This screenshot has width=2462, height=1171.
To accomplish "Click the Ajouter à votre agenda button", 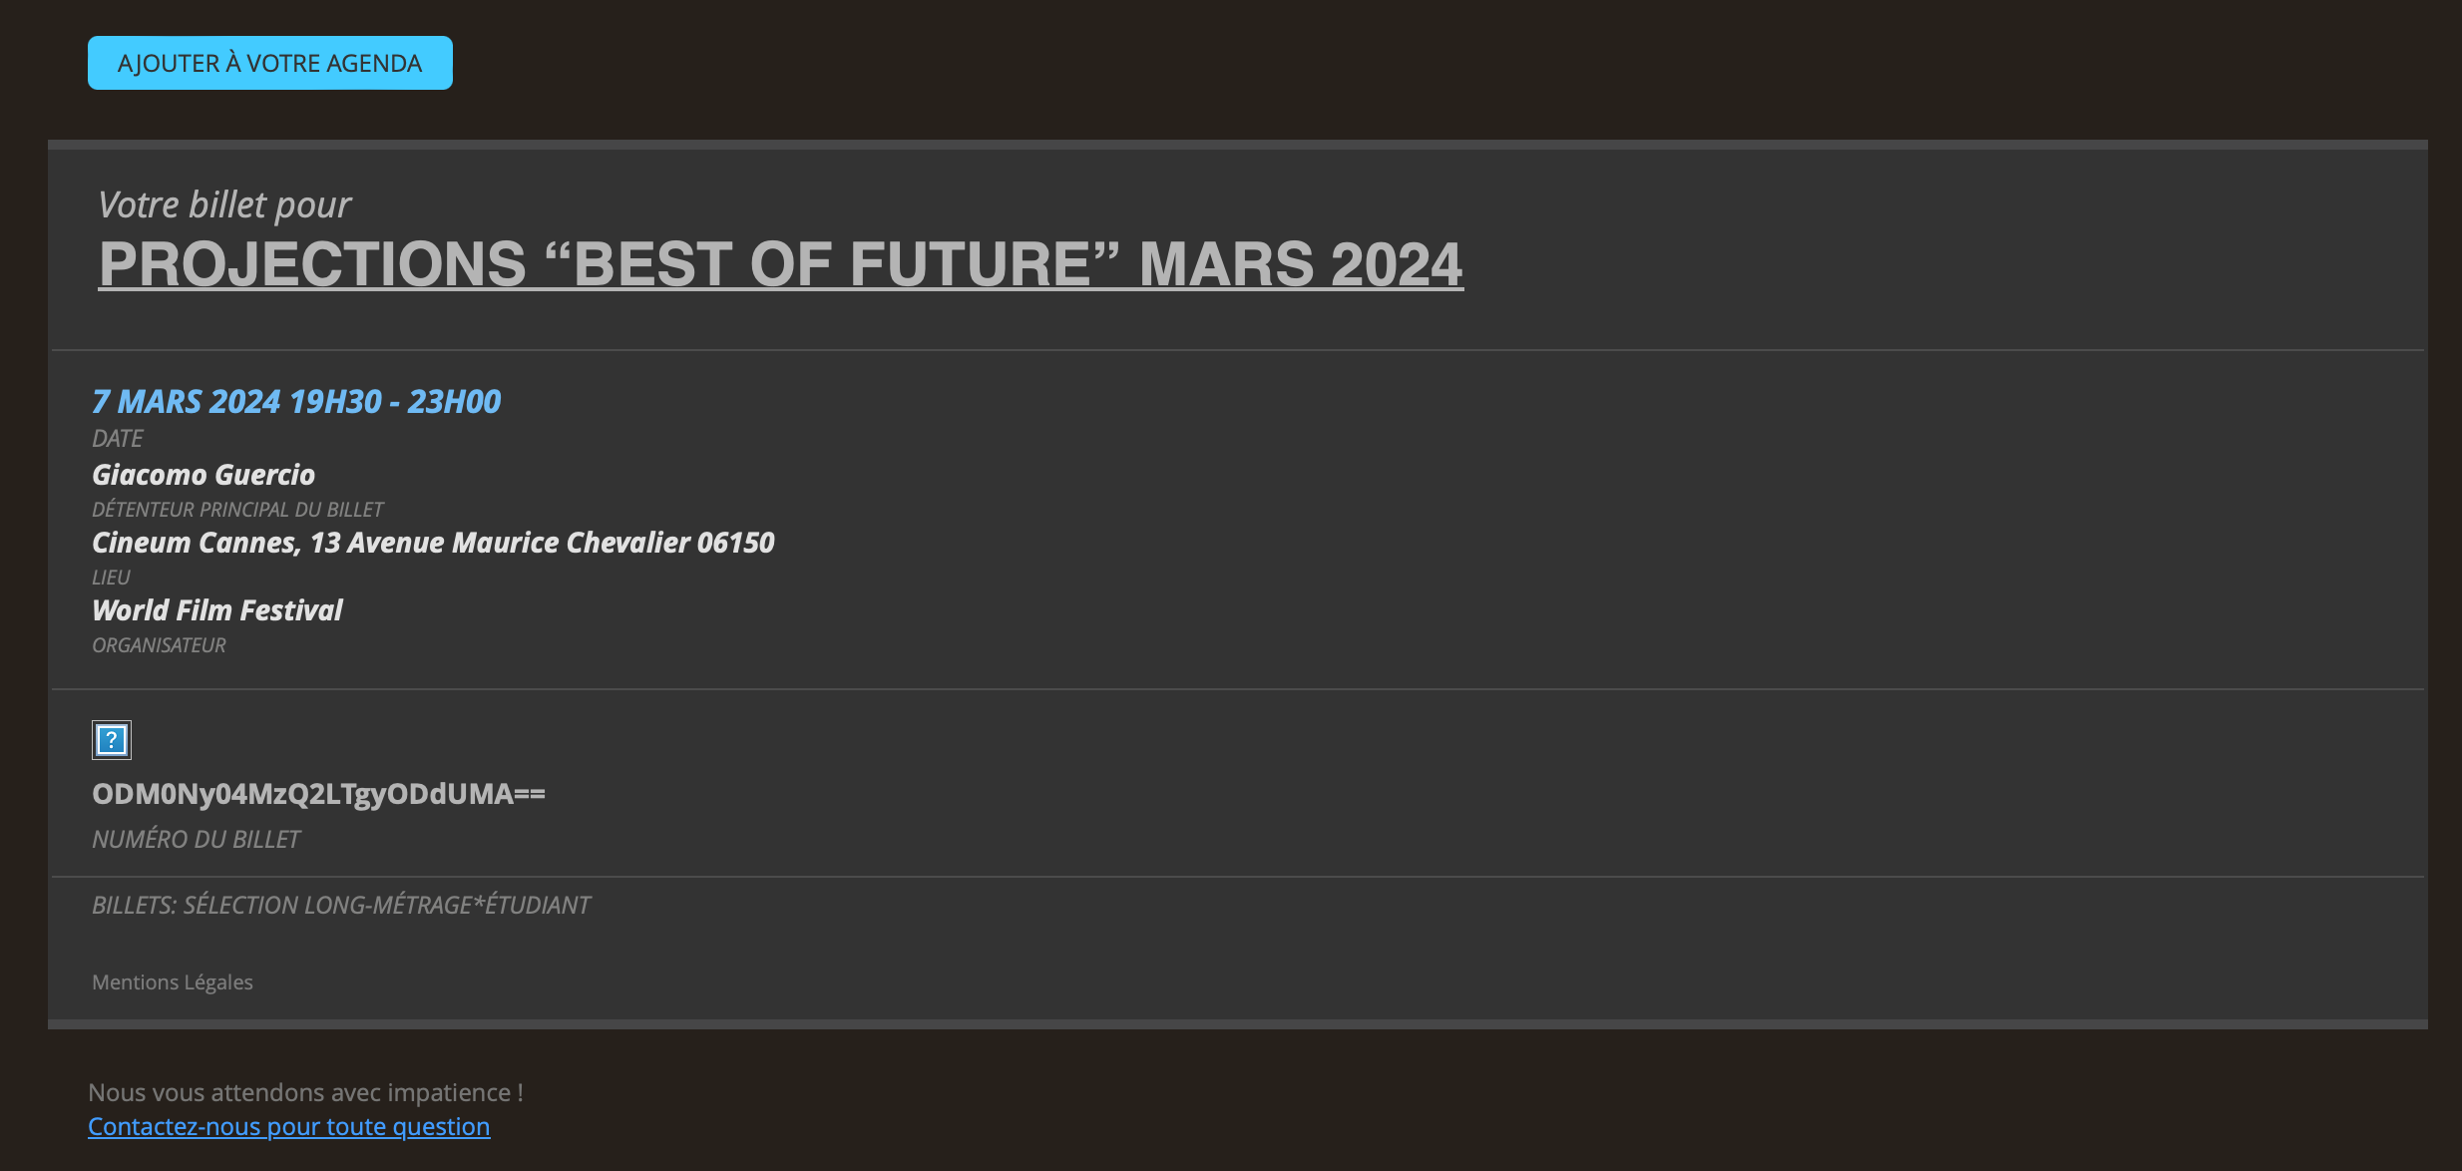I will 270,63.
